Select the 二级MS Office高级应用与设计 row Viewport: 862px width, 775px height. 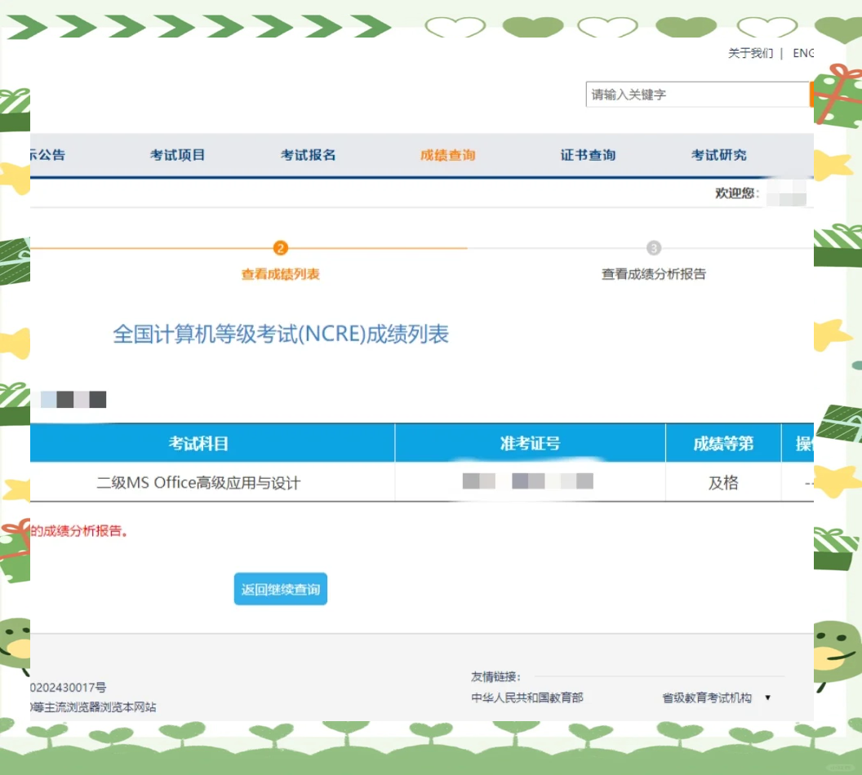click(198, 483)
